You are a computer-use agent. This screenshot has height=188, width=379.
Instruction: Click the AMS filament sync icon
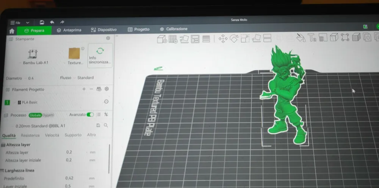coord(99,89)
